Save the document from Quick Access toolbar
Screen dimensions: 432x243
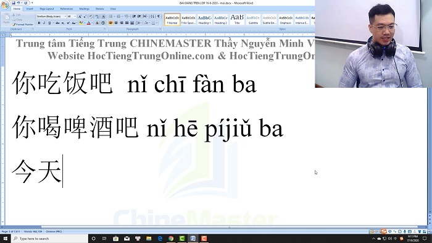tap(13, 2)
